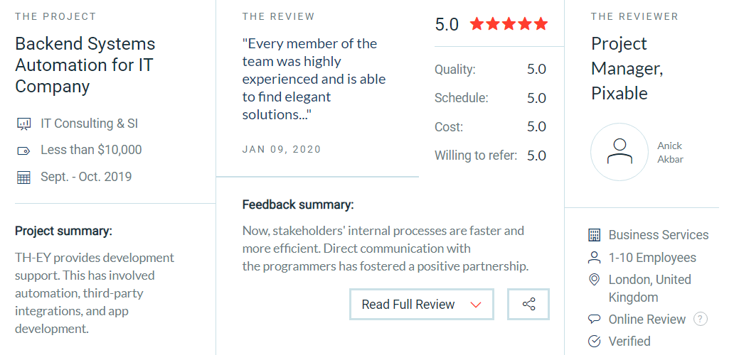Click the Backend Systems Automation project title

[x=85, y=65]
